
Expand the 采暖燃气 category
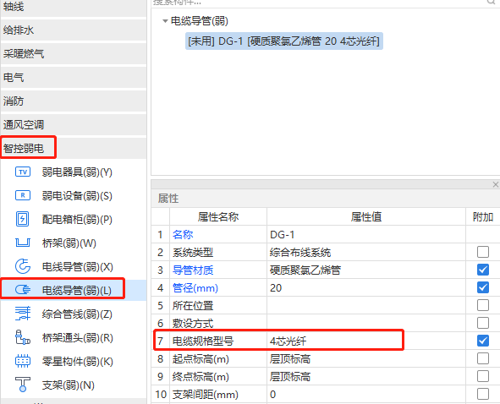click(x=74, y=54)
